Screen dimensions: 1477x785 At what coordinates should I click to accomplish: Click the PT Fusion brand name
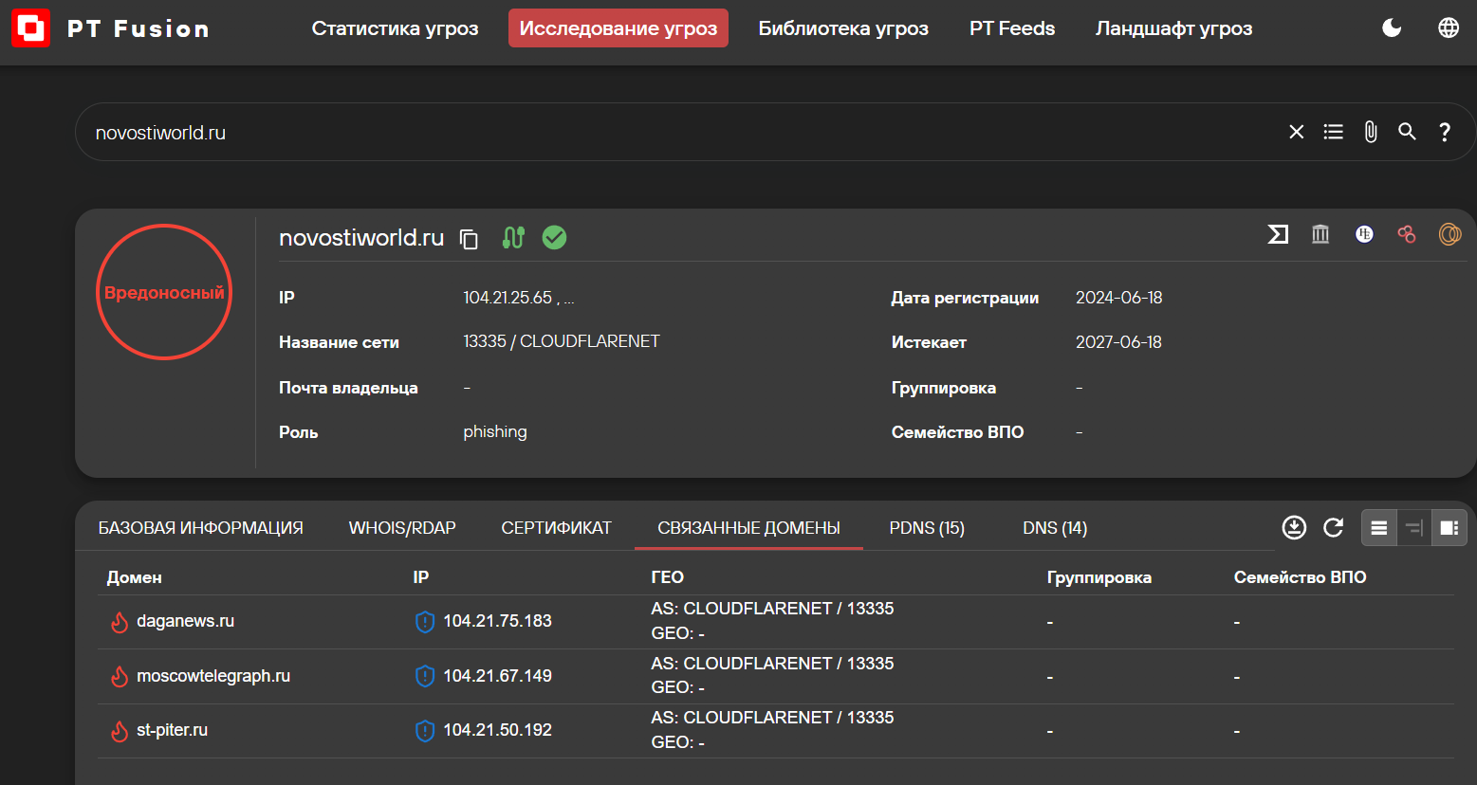pos(138,28)
